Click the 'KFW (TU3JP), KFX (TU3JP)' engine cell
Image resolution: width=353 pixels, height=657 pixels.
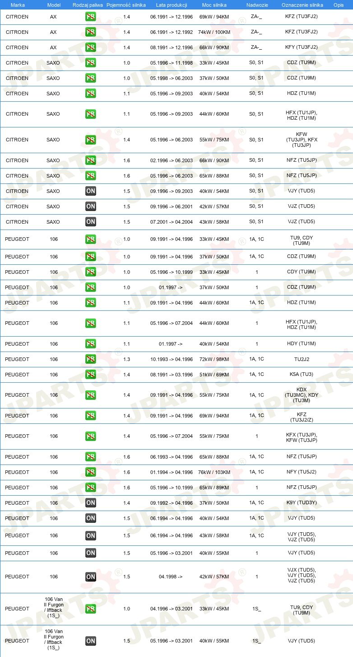pos(302,140)
